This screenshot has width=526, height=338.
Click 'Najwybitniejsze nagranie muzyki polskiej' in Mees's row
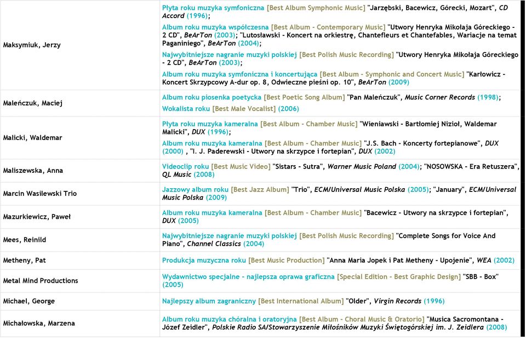230,236
